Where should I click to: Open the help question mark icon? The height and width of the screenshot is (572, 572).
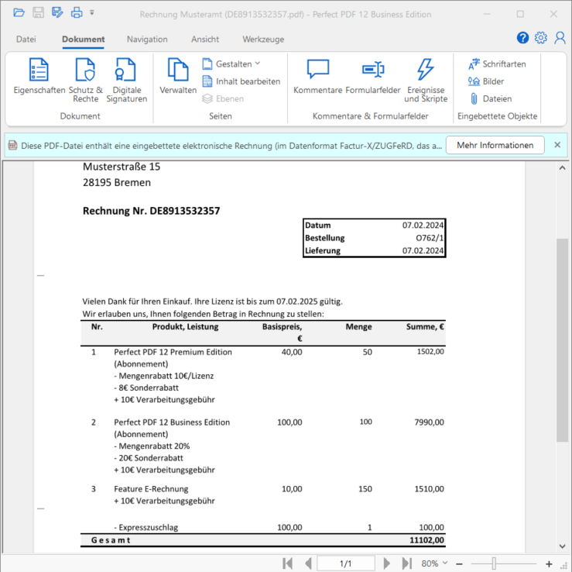[522, 38]
